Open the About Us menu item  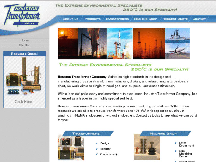tap(70, 19)
